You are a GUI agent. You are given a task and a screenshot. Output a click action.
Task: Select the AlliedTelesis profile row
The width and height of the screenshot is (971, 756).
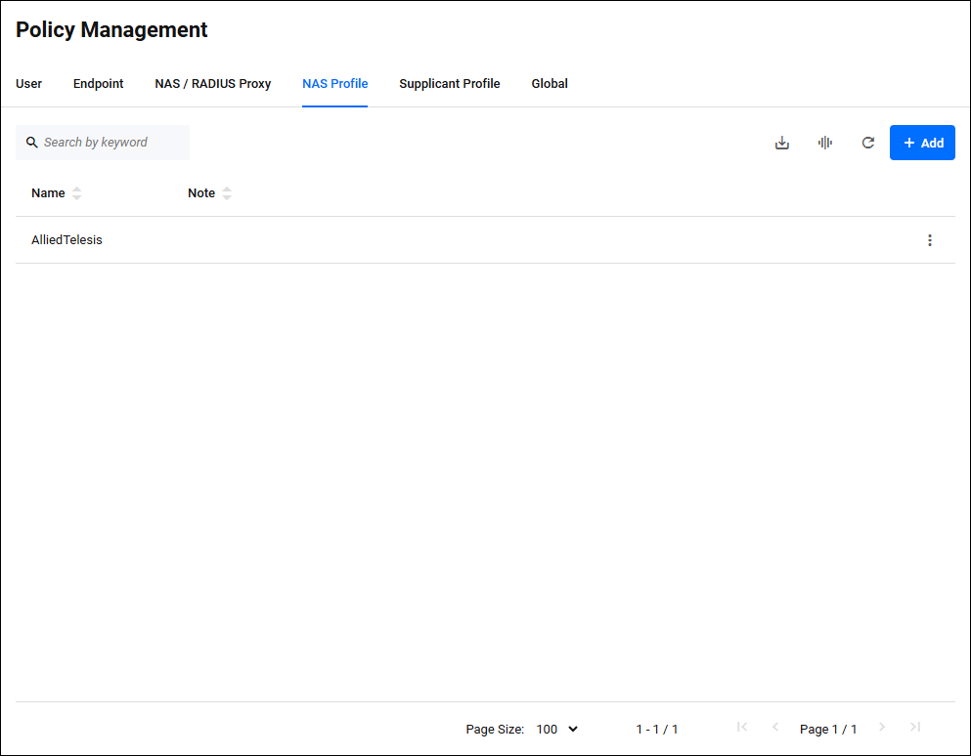pos(66,240)
